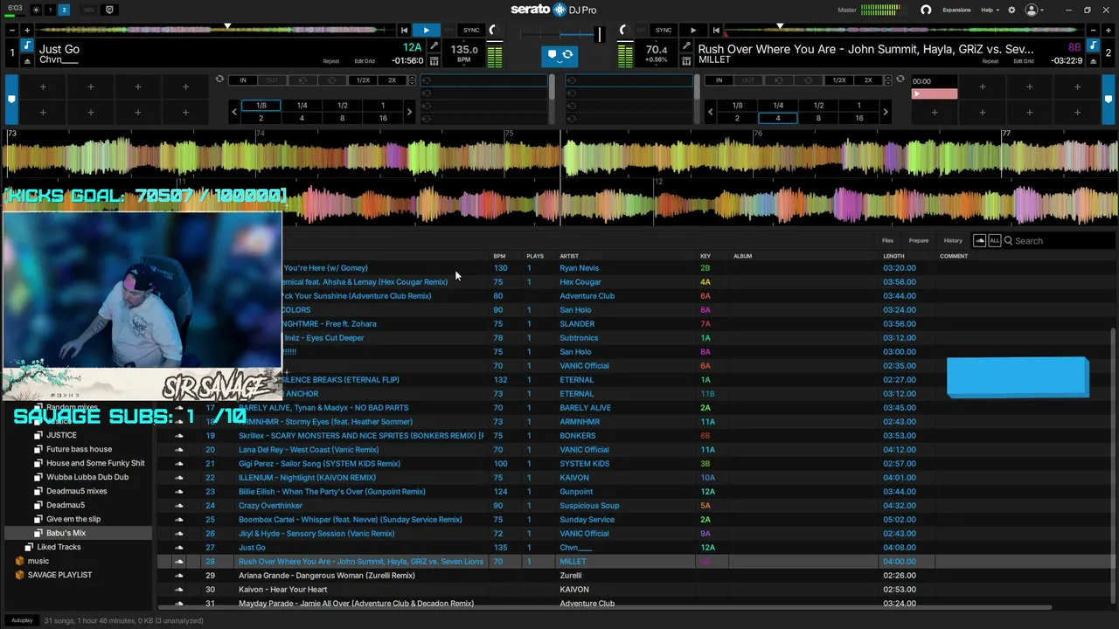
Task: Open the Files panel tab
Action: (887, 241)
